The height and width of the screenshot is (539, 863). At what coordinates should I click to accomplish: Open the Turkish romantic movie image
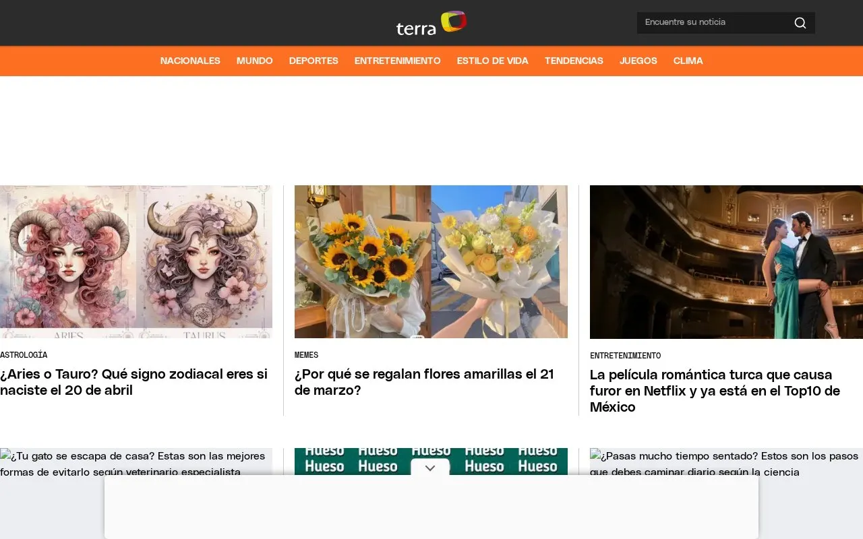[726, 262]
